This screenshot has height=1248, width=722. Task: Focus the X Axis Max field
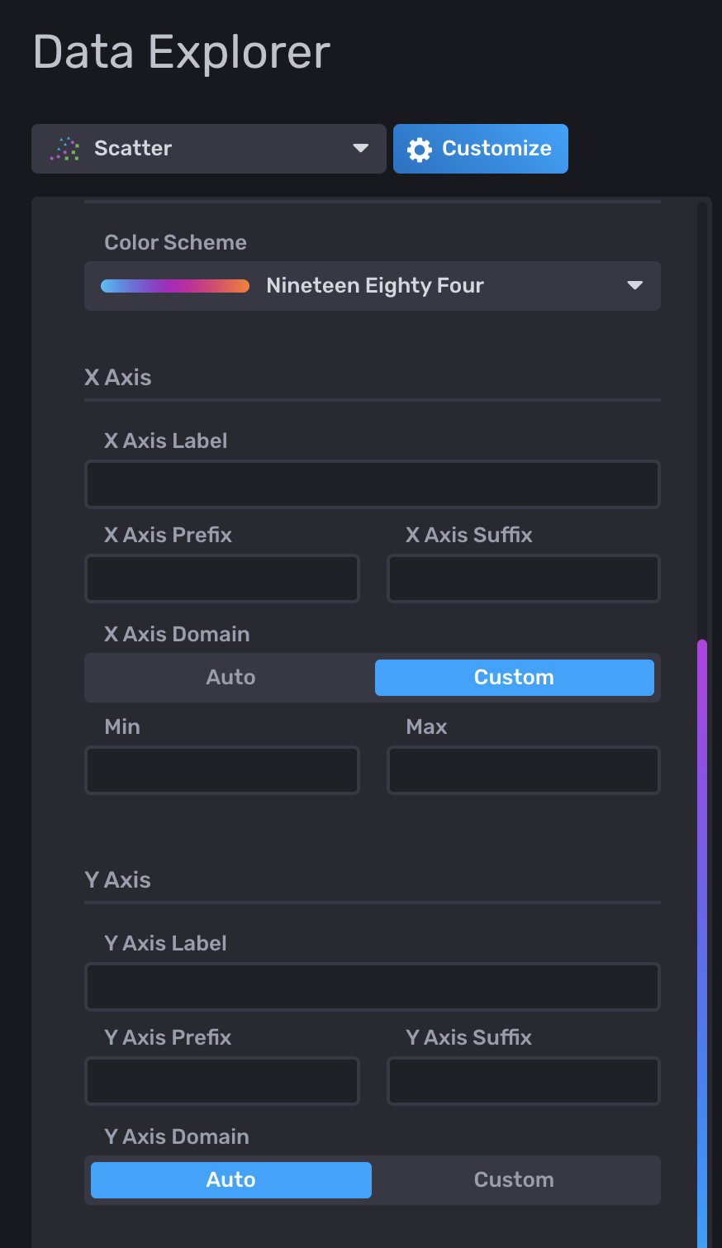coord(524,770)
